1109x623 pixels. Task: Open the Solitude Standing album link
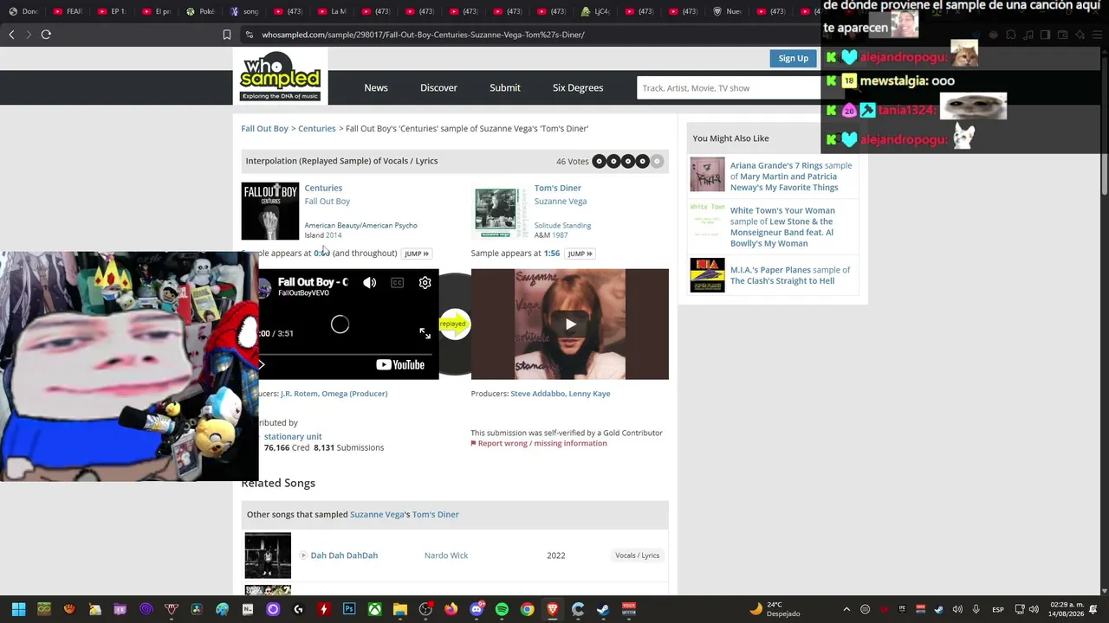pyautogui.click(x=562, y=225)
